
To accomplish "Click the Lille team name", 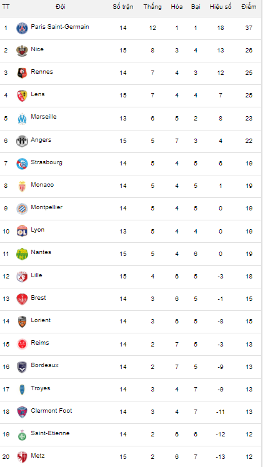I will pyautogui.click(x=37, y=275).
